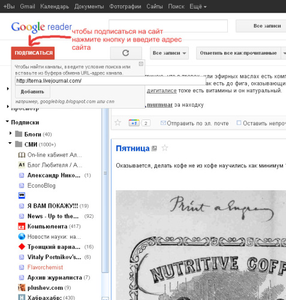Screen dimensions: 286x300
Task: Open +Вы in top bar
Action: click(9, 7)
